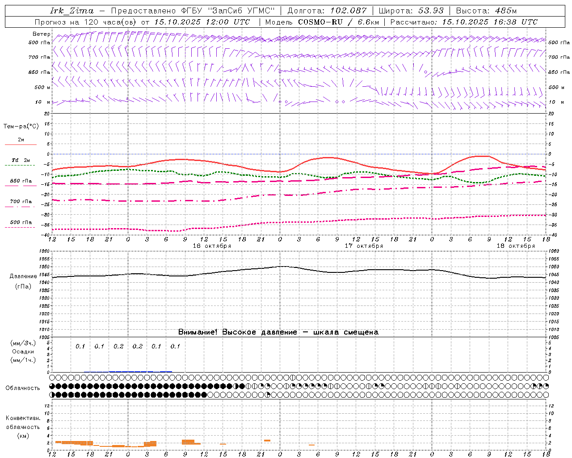Click the Модель COSMO-RU / 6.6км text

tap(322, 22)
